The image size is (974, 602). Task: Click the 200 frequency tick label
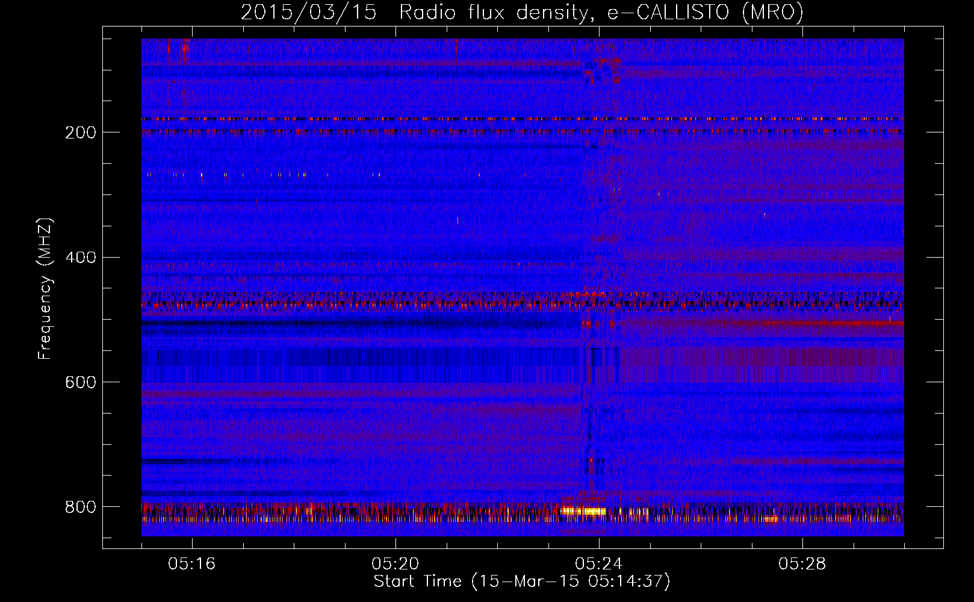pyautogui.click(x=81, y=132)
